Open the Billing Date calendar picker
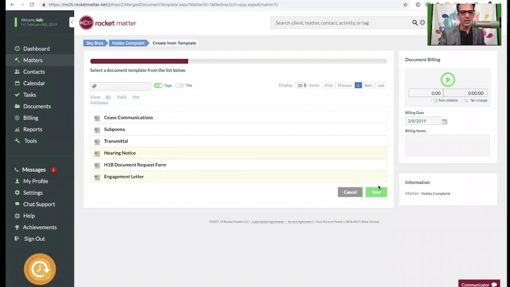This screenshot has height=287, width=510. tap(445, 121)
